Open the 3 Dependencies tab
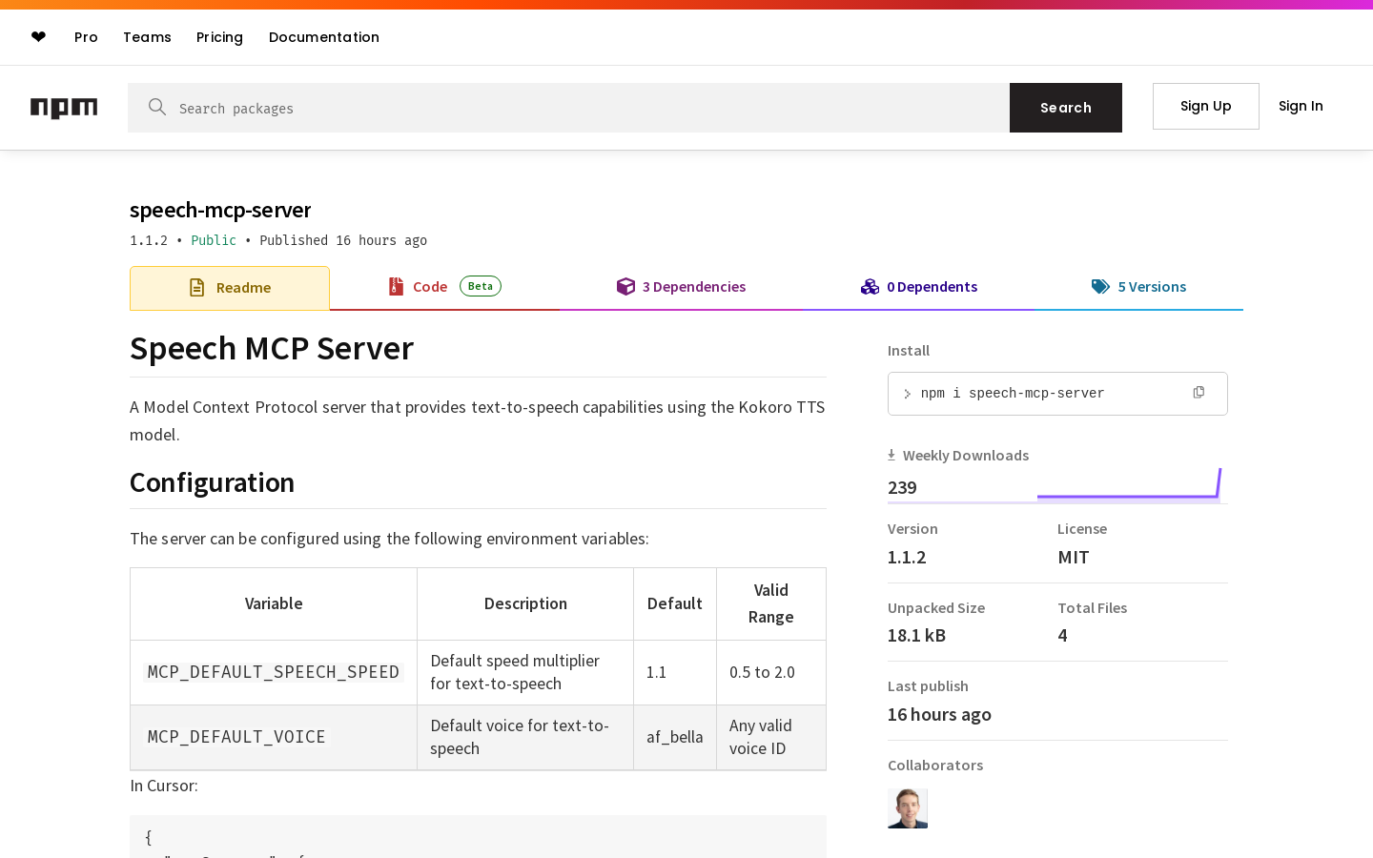1373x858 pixels. tap(681, 287)
